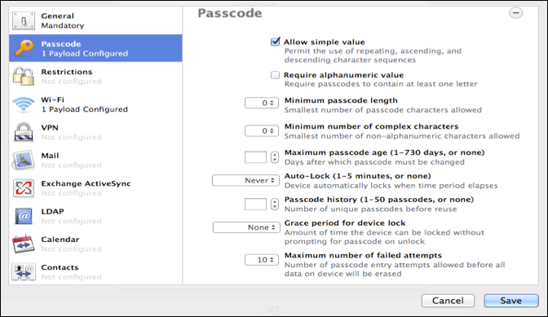Click the Cancel button
Screen dimensions: 548x317
point(448,301)
